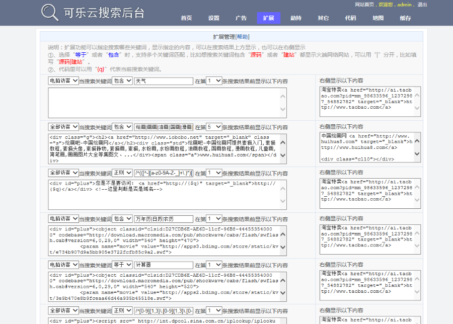This screenshot has width=453, height=324.
Task: Click the 网站首页 link
Action: (x=365, y=5)
